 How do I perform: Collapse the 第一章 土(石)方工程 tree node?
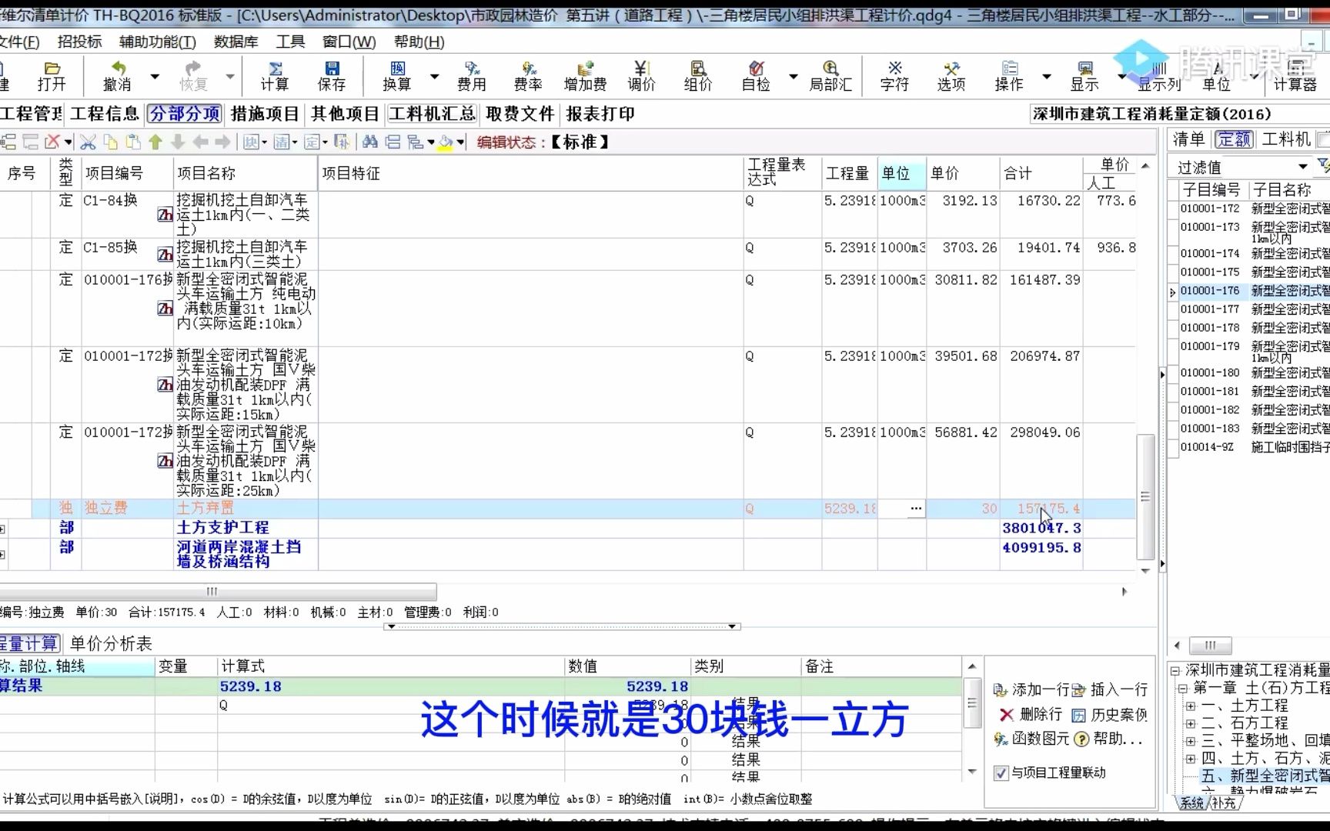[x=1181, y=688]
